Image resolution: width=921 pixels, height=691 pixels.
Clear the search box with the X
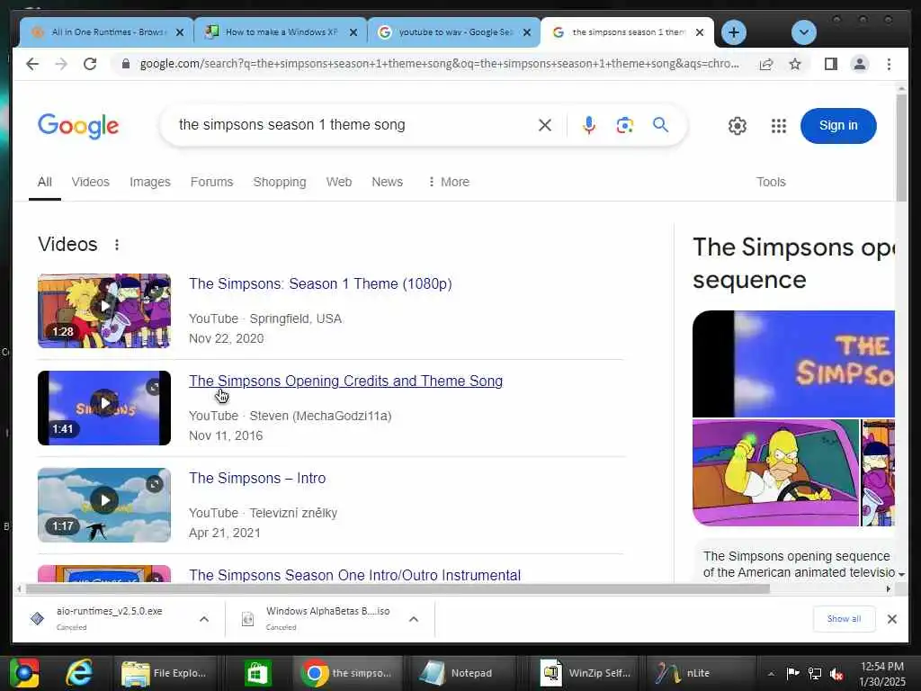tap(545, 124)
